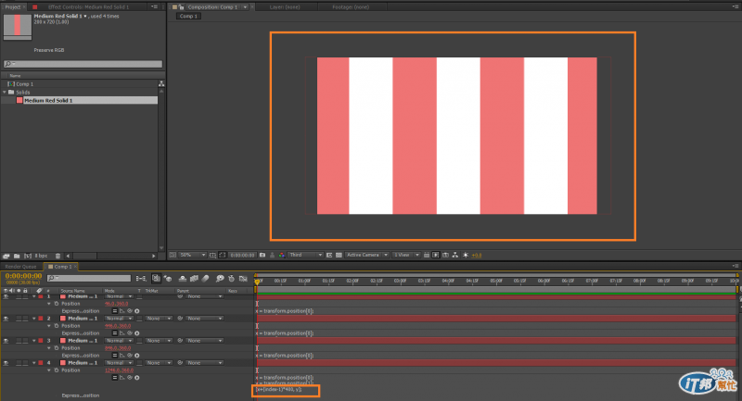Click reset exposure icon in viewer
This screenshot has height=401, width=742.
tap(466, 255)
